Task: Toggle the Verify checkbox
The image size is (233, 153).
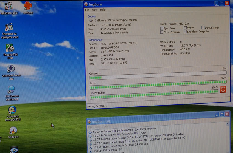Action: tap(186, 28)
